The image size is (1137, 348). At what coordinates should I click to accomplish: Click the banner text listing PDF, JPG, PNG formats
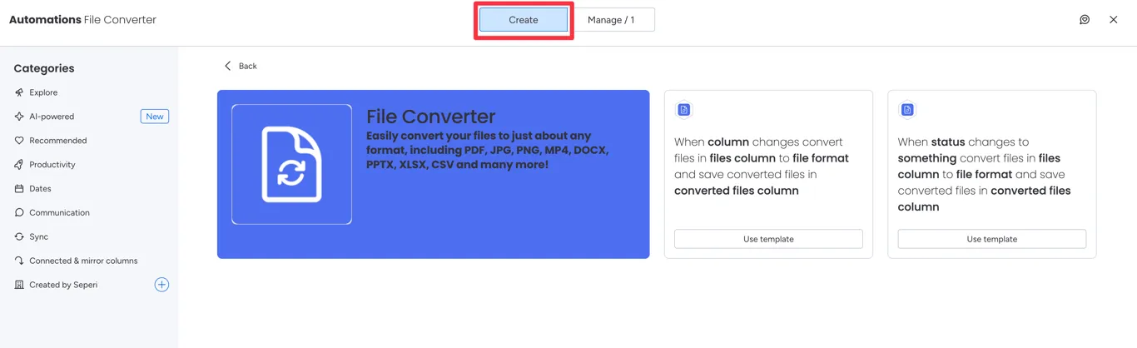pos(488,151)
